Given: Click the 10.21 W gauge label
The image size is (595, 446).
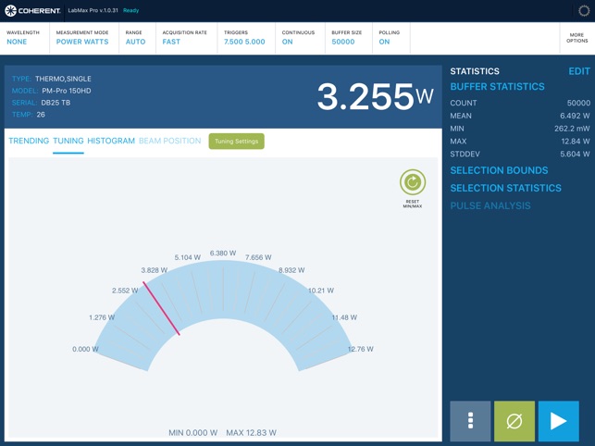Looking at the screenshot, I should point(321,291).
